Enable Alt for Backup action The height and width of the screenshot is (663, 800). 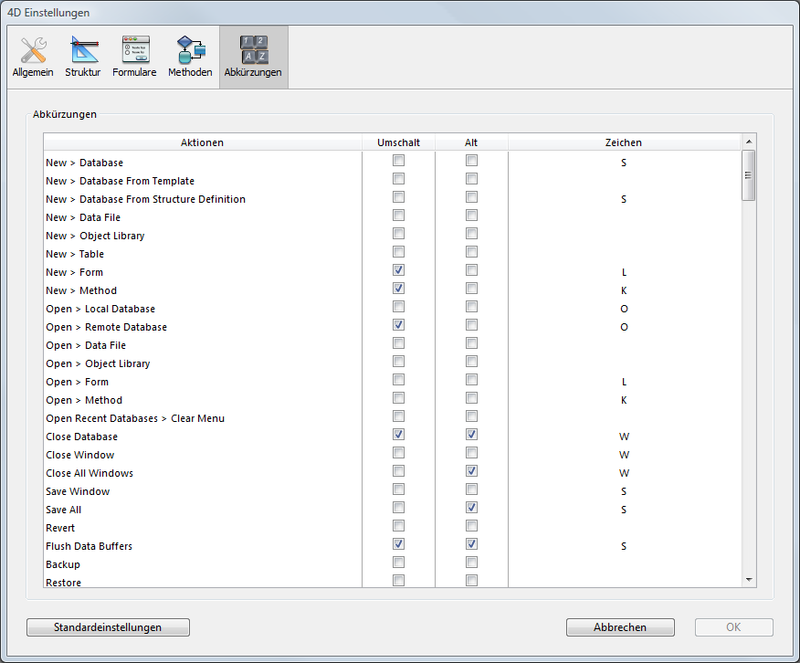click(x=471, y=563)
